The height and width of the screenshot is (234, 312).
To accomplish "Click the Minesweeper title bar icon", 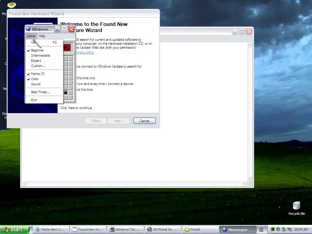I will coord(28,29).
